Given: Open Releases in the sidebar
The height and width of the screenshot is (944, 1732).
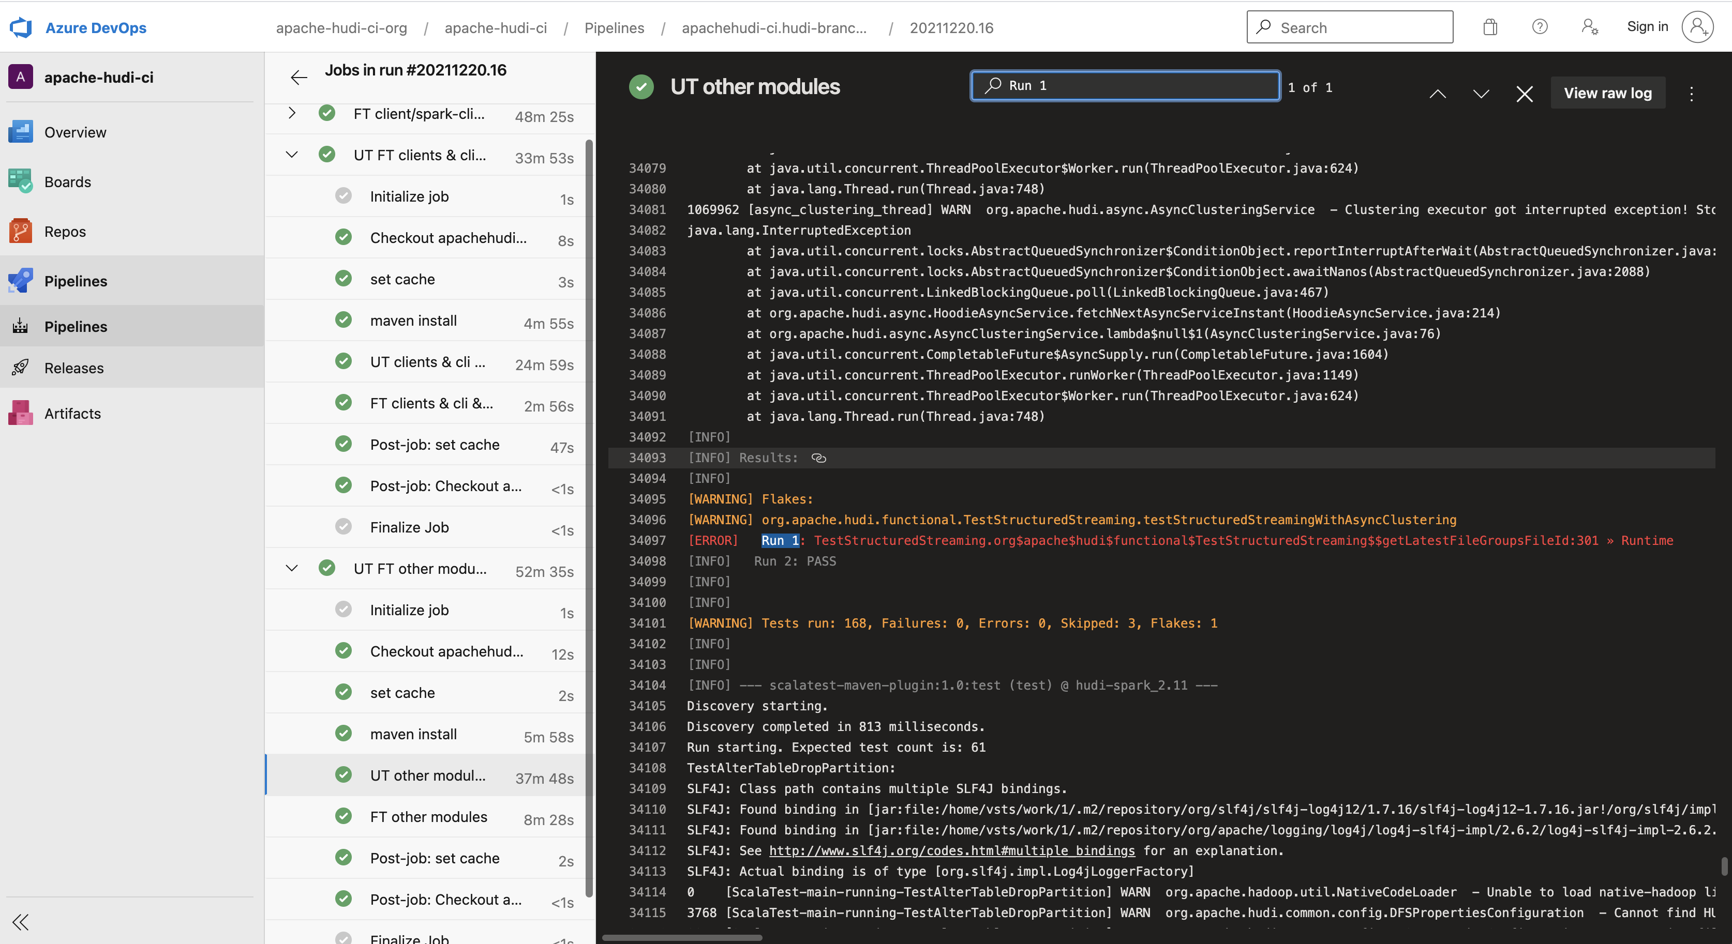Looking at the screenshot, I should 74,368.
